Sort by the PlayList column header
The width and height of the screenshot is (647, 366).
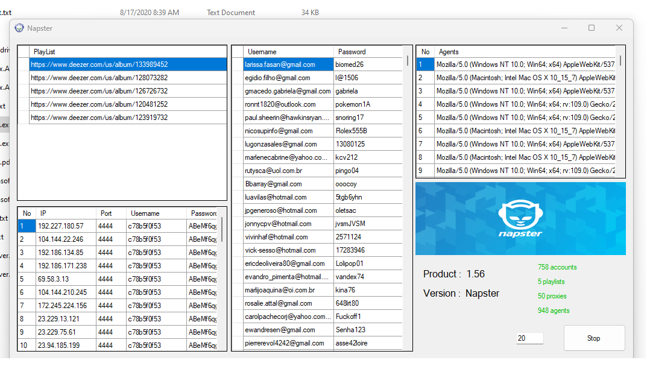[x=128, y=52]
